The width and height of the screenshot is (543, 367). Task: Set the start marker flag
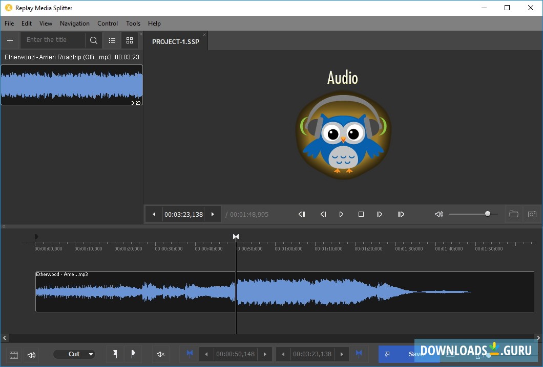pyautogui.click(x=114, y=354)
